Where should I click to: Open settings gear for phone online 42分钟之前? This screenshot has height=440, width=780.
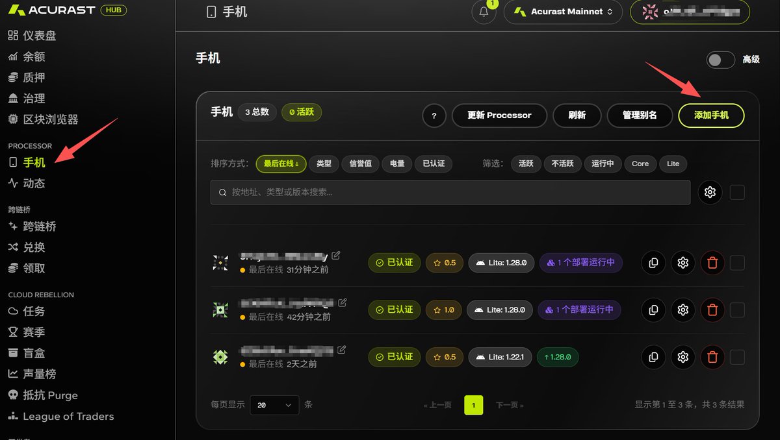[x=682, y=310]
